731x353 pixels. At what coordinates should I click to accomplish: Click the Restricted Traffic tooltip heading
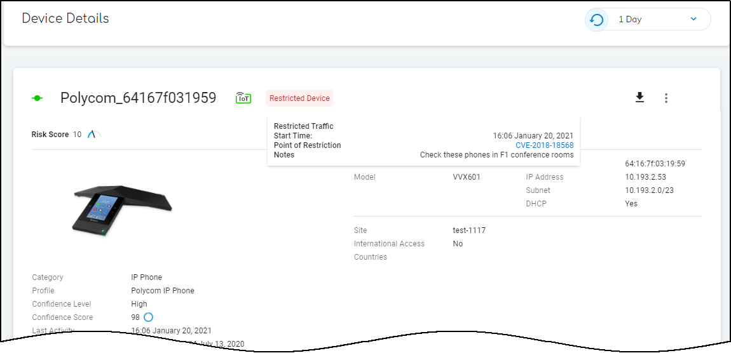coord(303,126)
